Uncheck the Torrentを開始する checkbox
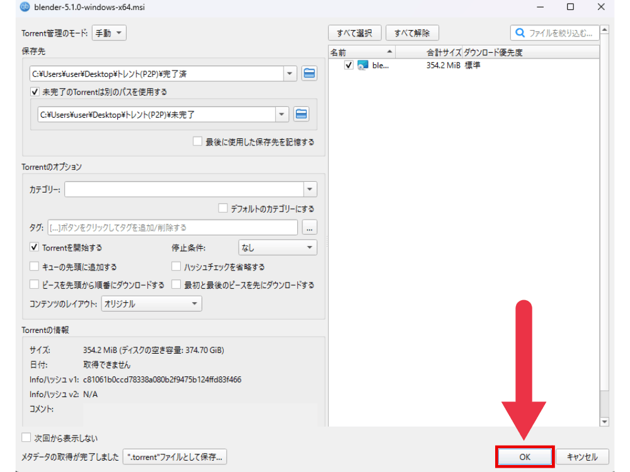The height and width of the screenshot is (472, 630). coord(35,248)
